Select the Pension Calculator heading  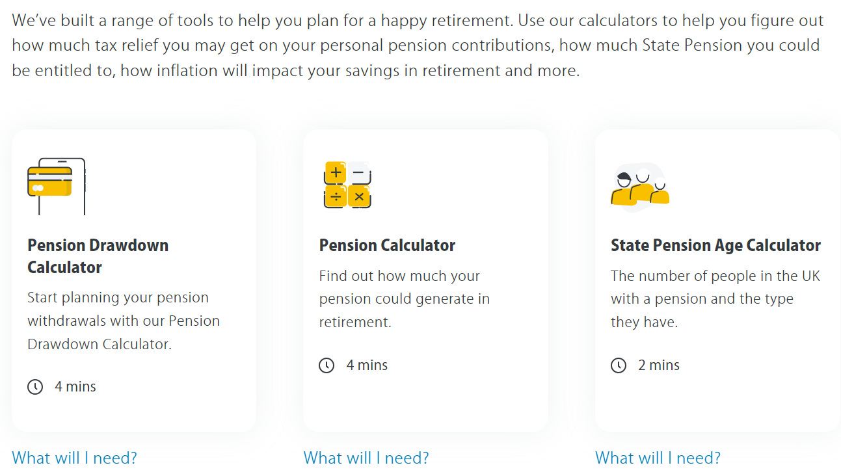pyautogui.click(x=388, y=245)
